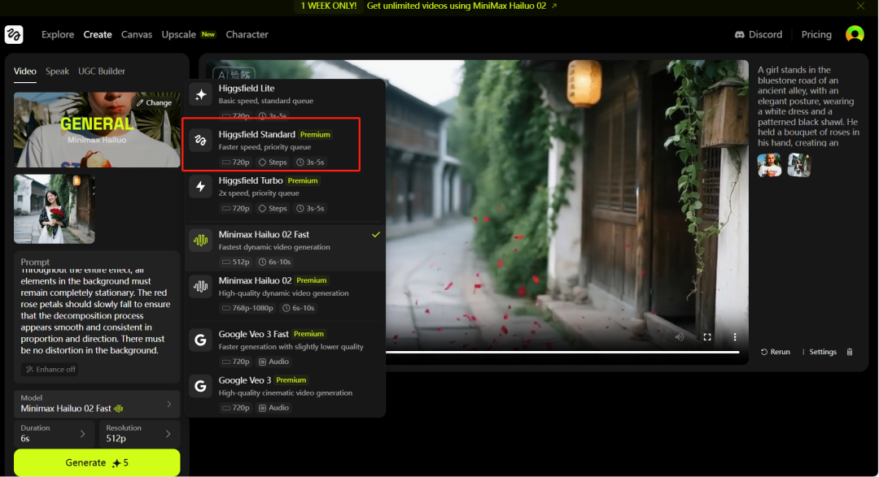This screenshot has height=477, width=879.
Task: Expand the Resolution selector
Action: point(139,431)
